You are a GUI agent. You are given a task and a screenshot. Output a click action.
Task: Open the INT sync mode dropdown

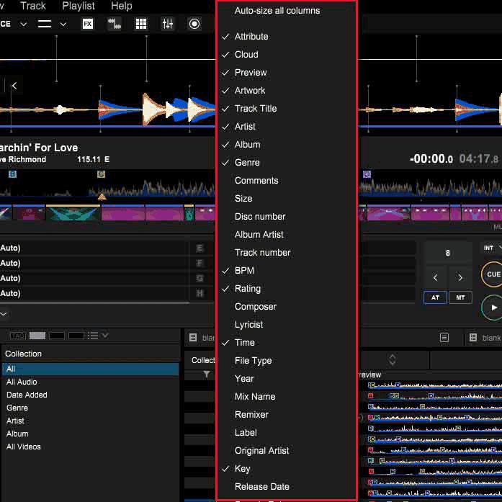tap(491, 248)
